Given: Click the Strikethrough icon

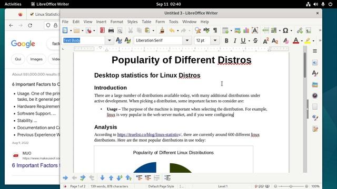Looking at the screenshot, I should 255,40.
